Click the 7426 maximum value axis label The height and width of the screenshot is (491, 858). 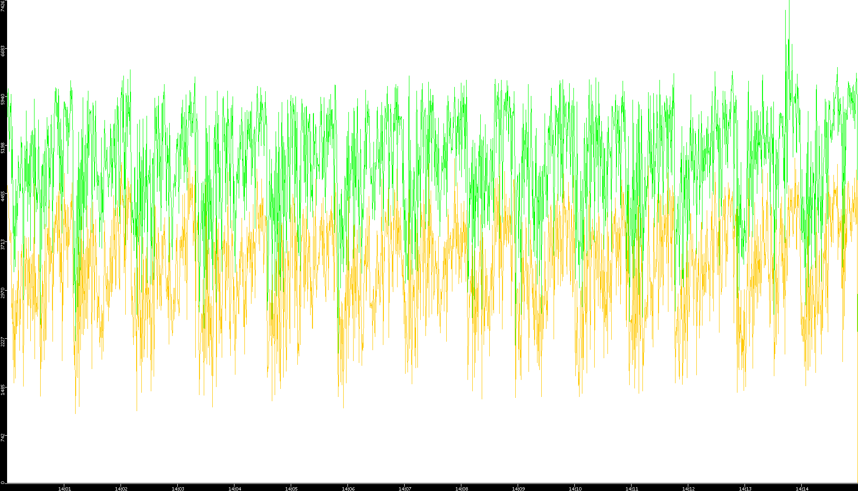pos(3,6)
